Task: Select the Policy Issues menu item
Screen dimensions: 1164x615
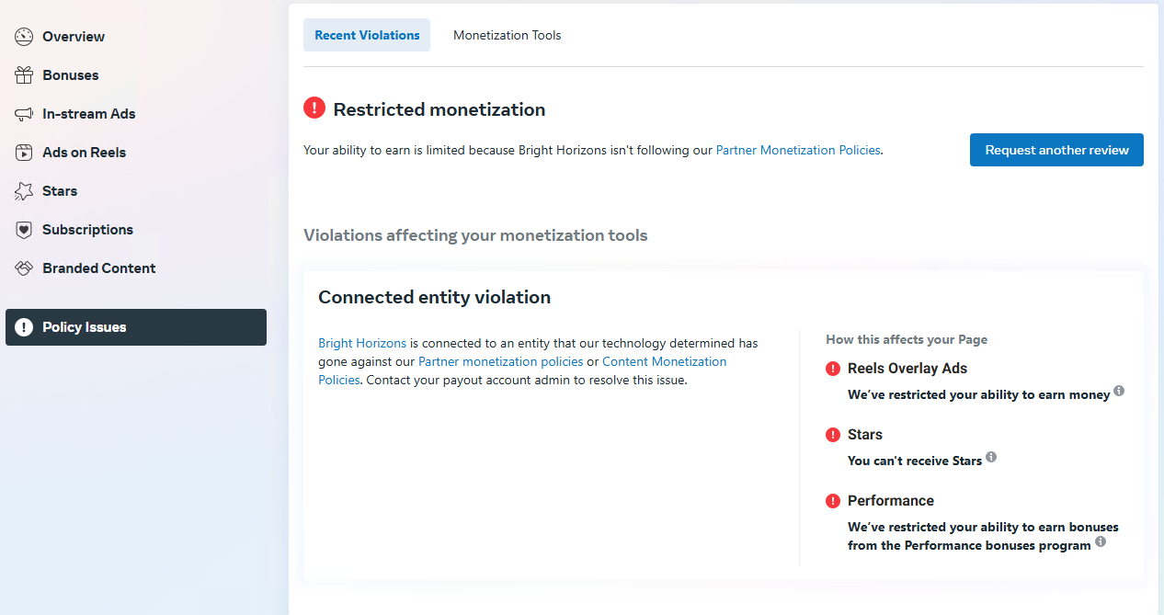Action: coord(136,327)
